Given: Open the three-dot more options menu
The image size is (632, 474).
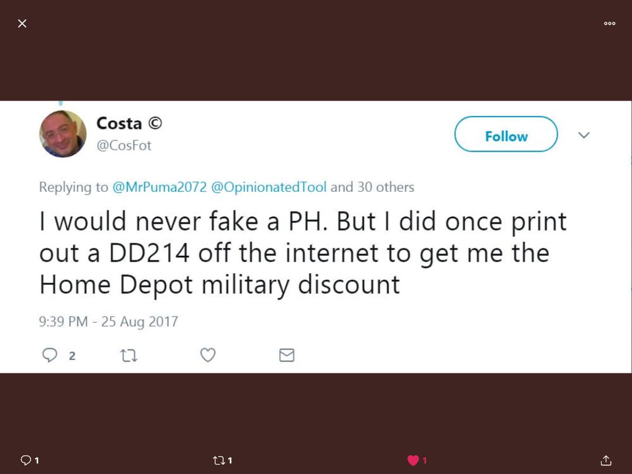Looking at the screenshot, I should [609, 23].
